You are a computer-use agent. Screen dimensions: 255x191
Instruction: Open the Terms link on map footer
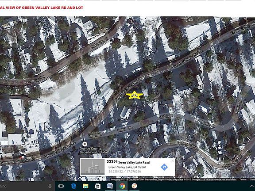243,180
